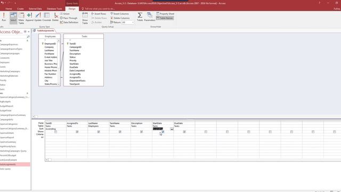The width and height of the screenshot is (341, 192).
Task: Select TaskAssignments query in navigation pane
Action: [15, 164]
